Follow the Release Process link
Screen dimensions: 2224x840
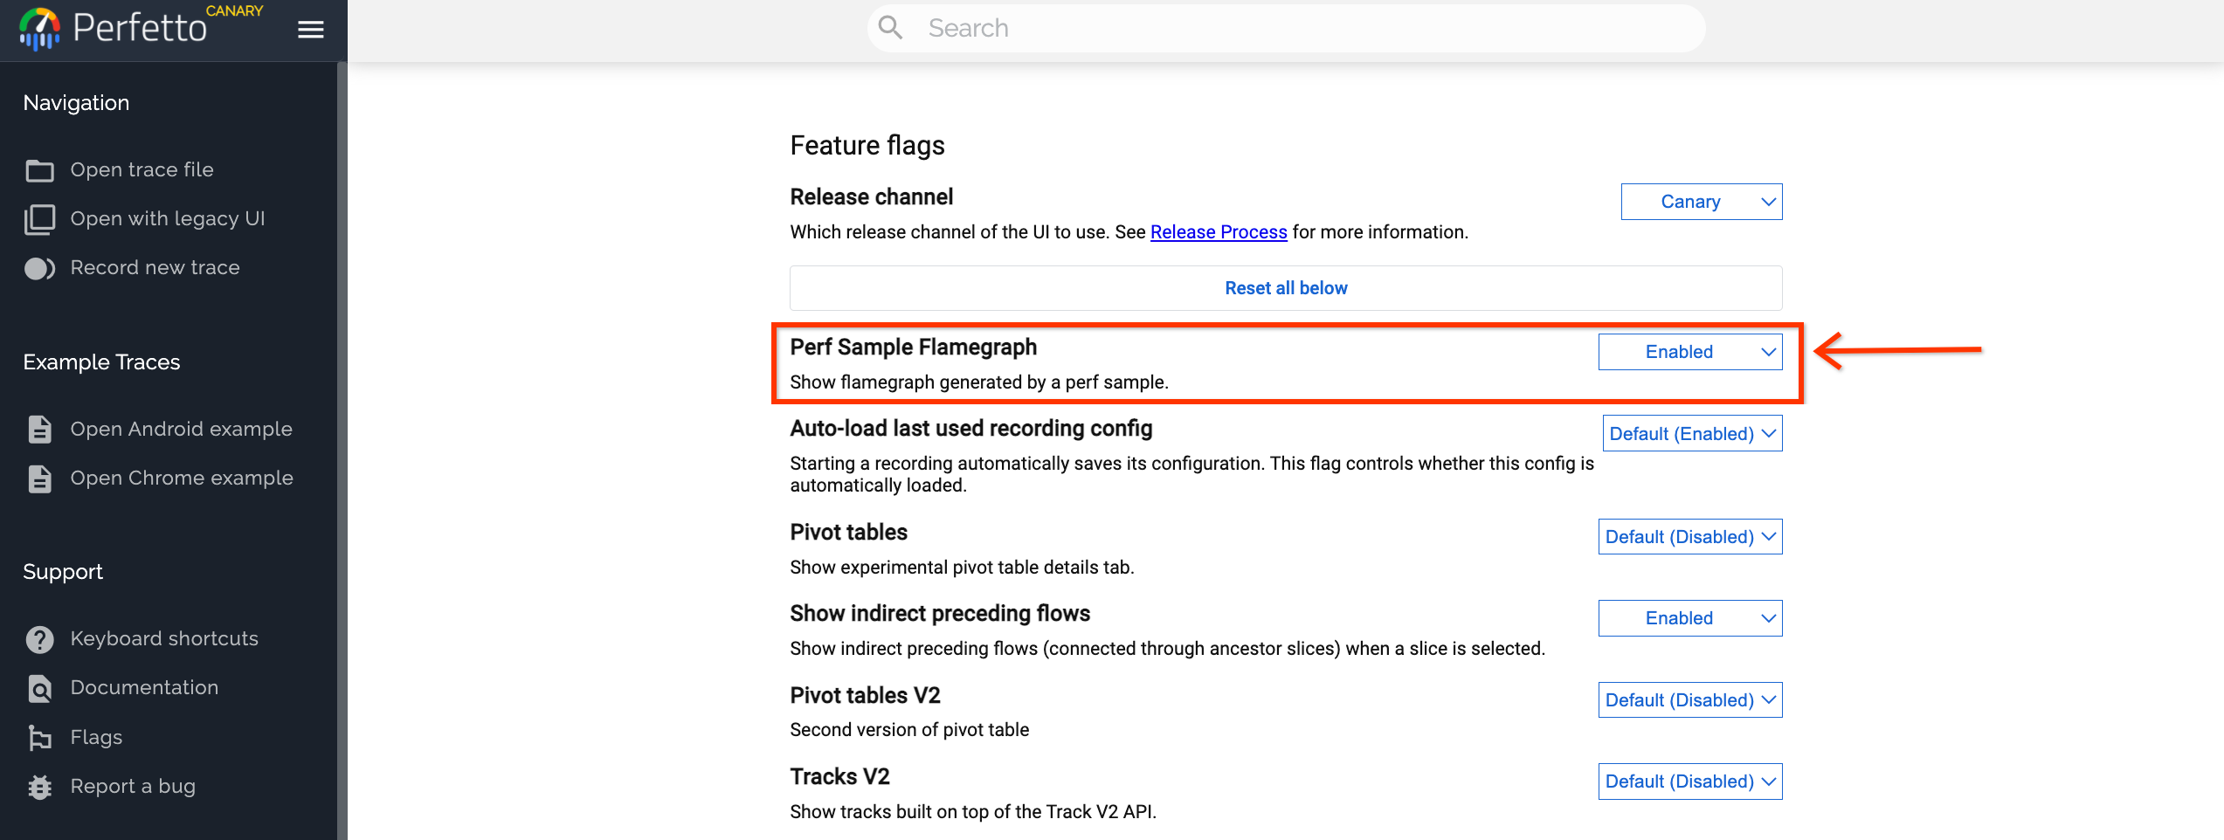(x=1218, y=232)
